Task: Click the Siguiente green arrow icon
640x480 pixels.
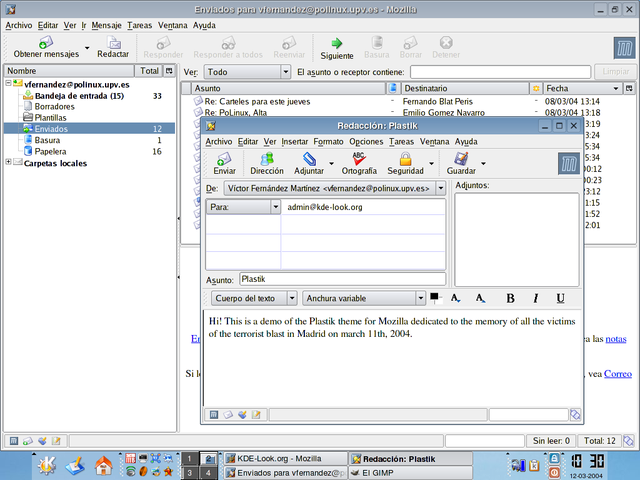Action: [x=337, y=43]
